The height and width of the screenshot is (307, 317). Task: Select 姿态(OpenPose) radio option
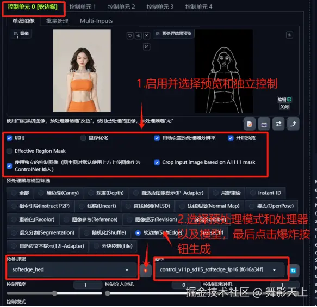[x=271, y=206]
